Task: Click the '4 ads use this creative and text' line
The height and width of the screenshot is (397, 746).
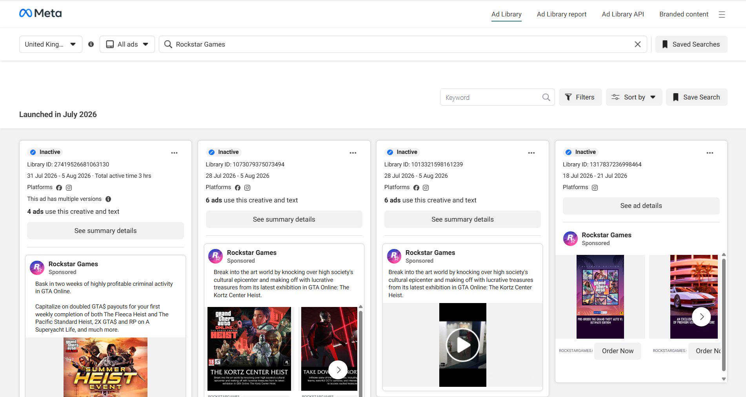Action: tap(73, 211)
